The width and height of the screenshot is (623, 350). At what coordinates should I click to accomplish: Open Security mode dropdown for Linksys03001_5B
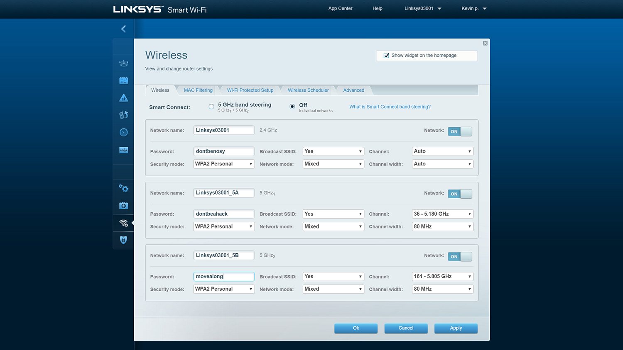224,289
